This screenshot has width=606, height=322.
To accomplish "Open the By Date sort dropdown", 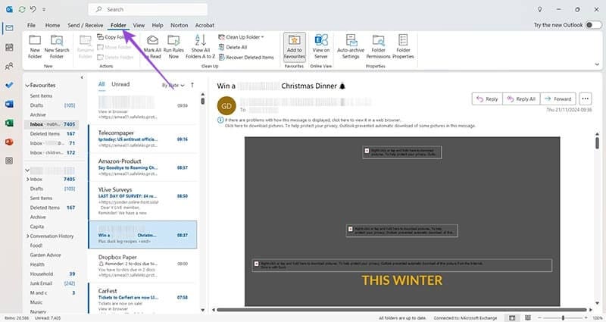I will pyautogui.click(x=172, y=85).
